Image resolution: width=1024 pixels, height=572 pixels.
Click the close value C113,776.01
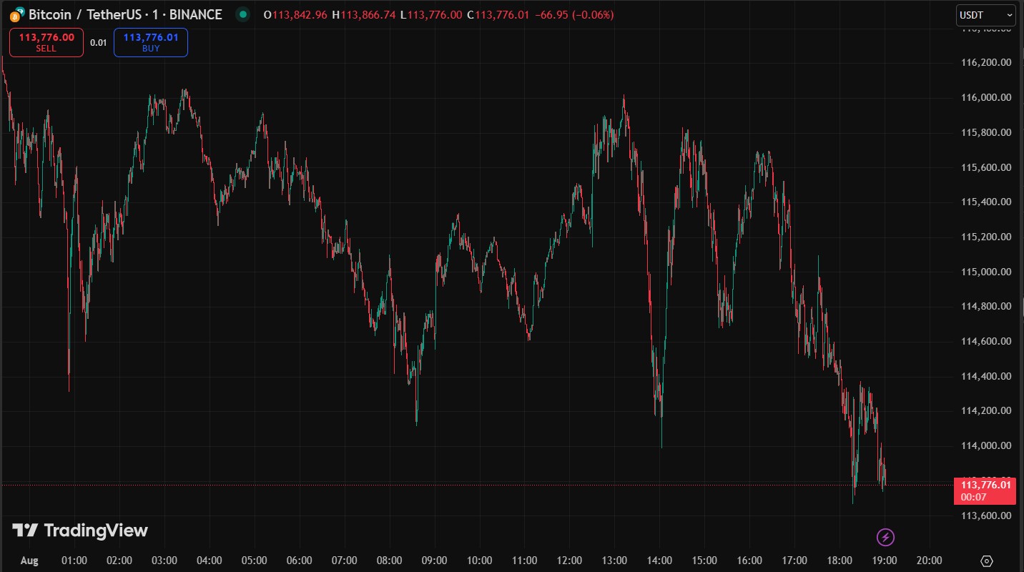(x=498, y=14)
